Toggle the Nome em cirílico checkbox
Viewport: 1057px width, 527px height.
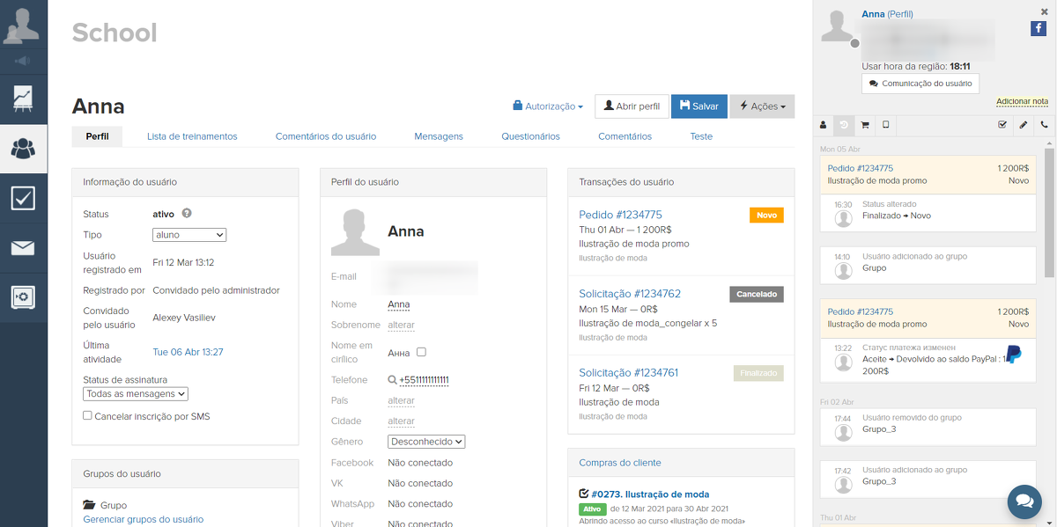[421, 352]
